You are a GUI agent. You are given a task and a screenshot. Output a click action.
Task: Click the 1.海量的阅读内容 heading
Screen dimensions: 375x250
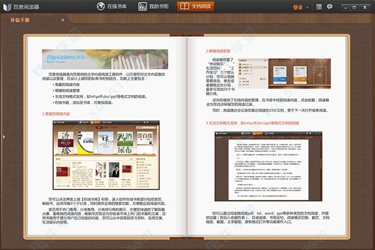(56, 114)
